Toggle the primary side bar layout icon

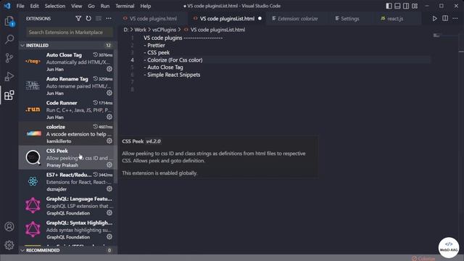pyautogui.click(x=389, y=6)
